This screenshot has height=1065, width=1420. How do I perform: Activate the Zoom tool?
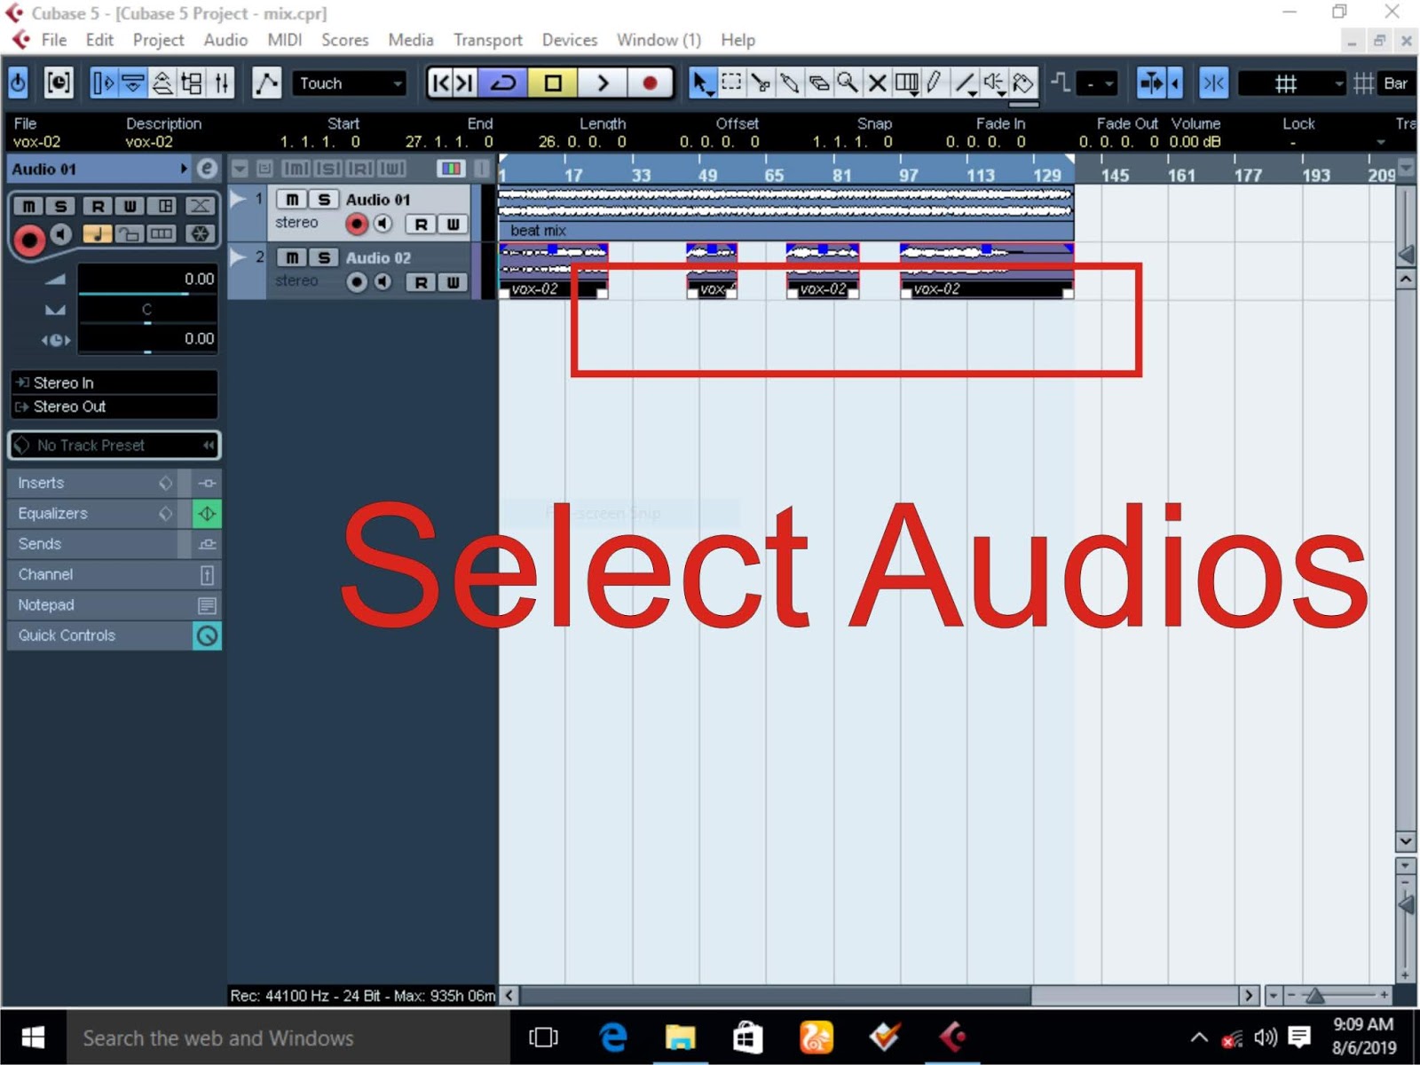coord(848,83)
